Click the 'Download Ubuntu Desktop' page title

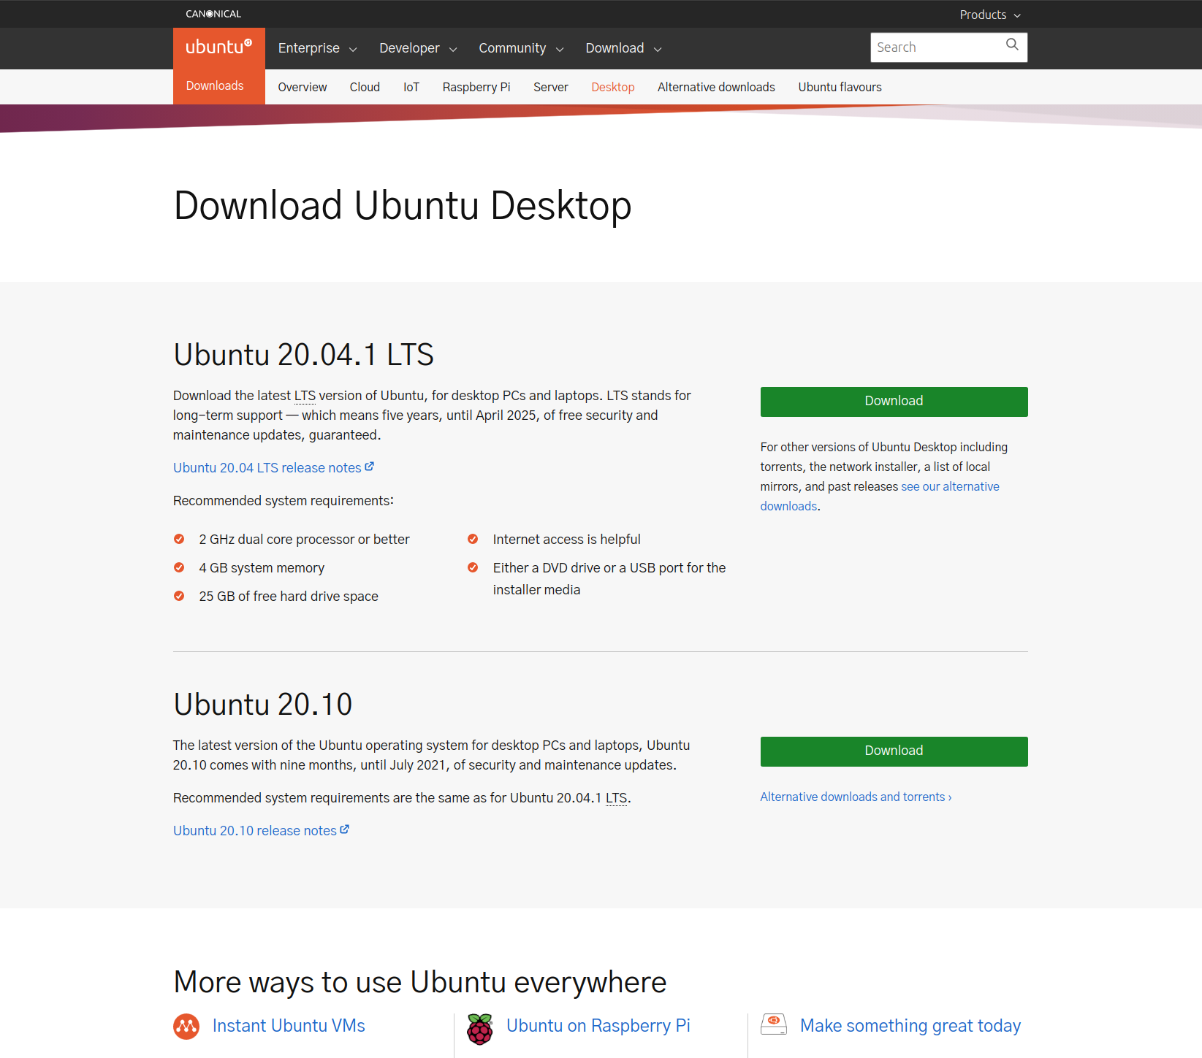[403, 206]
